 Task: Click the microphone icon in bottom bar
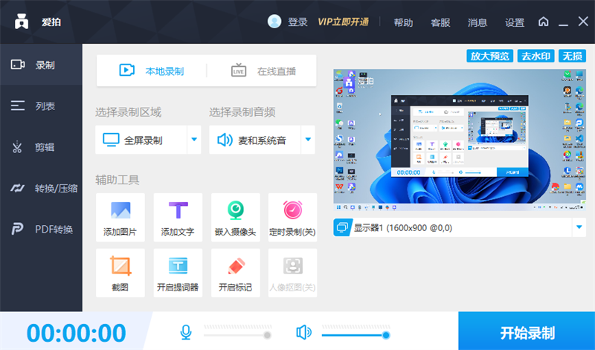click(185, 332)
